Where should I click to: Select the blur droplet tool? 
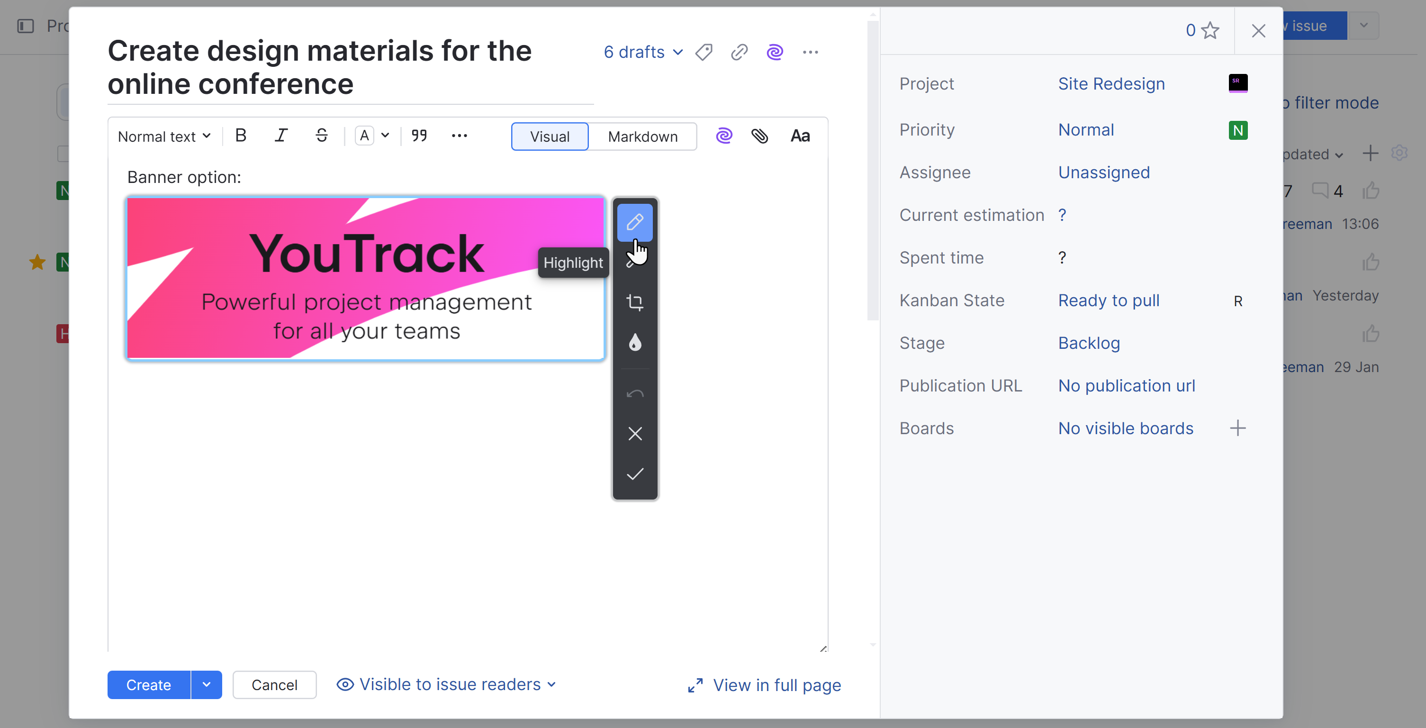(x=634, y=343)
